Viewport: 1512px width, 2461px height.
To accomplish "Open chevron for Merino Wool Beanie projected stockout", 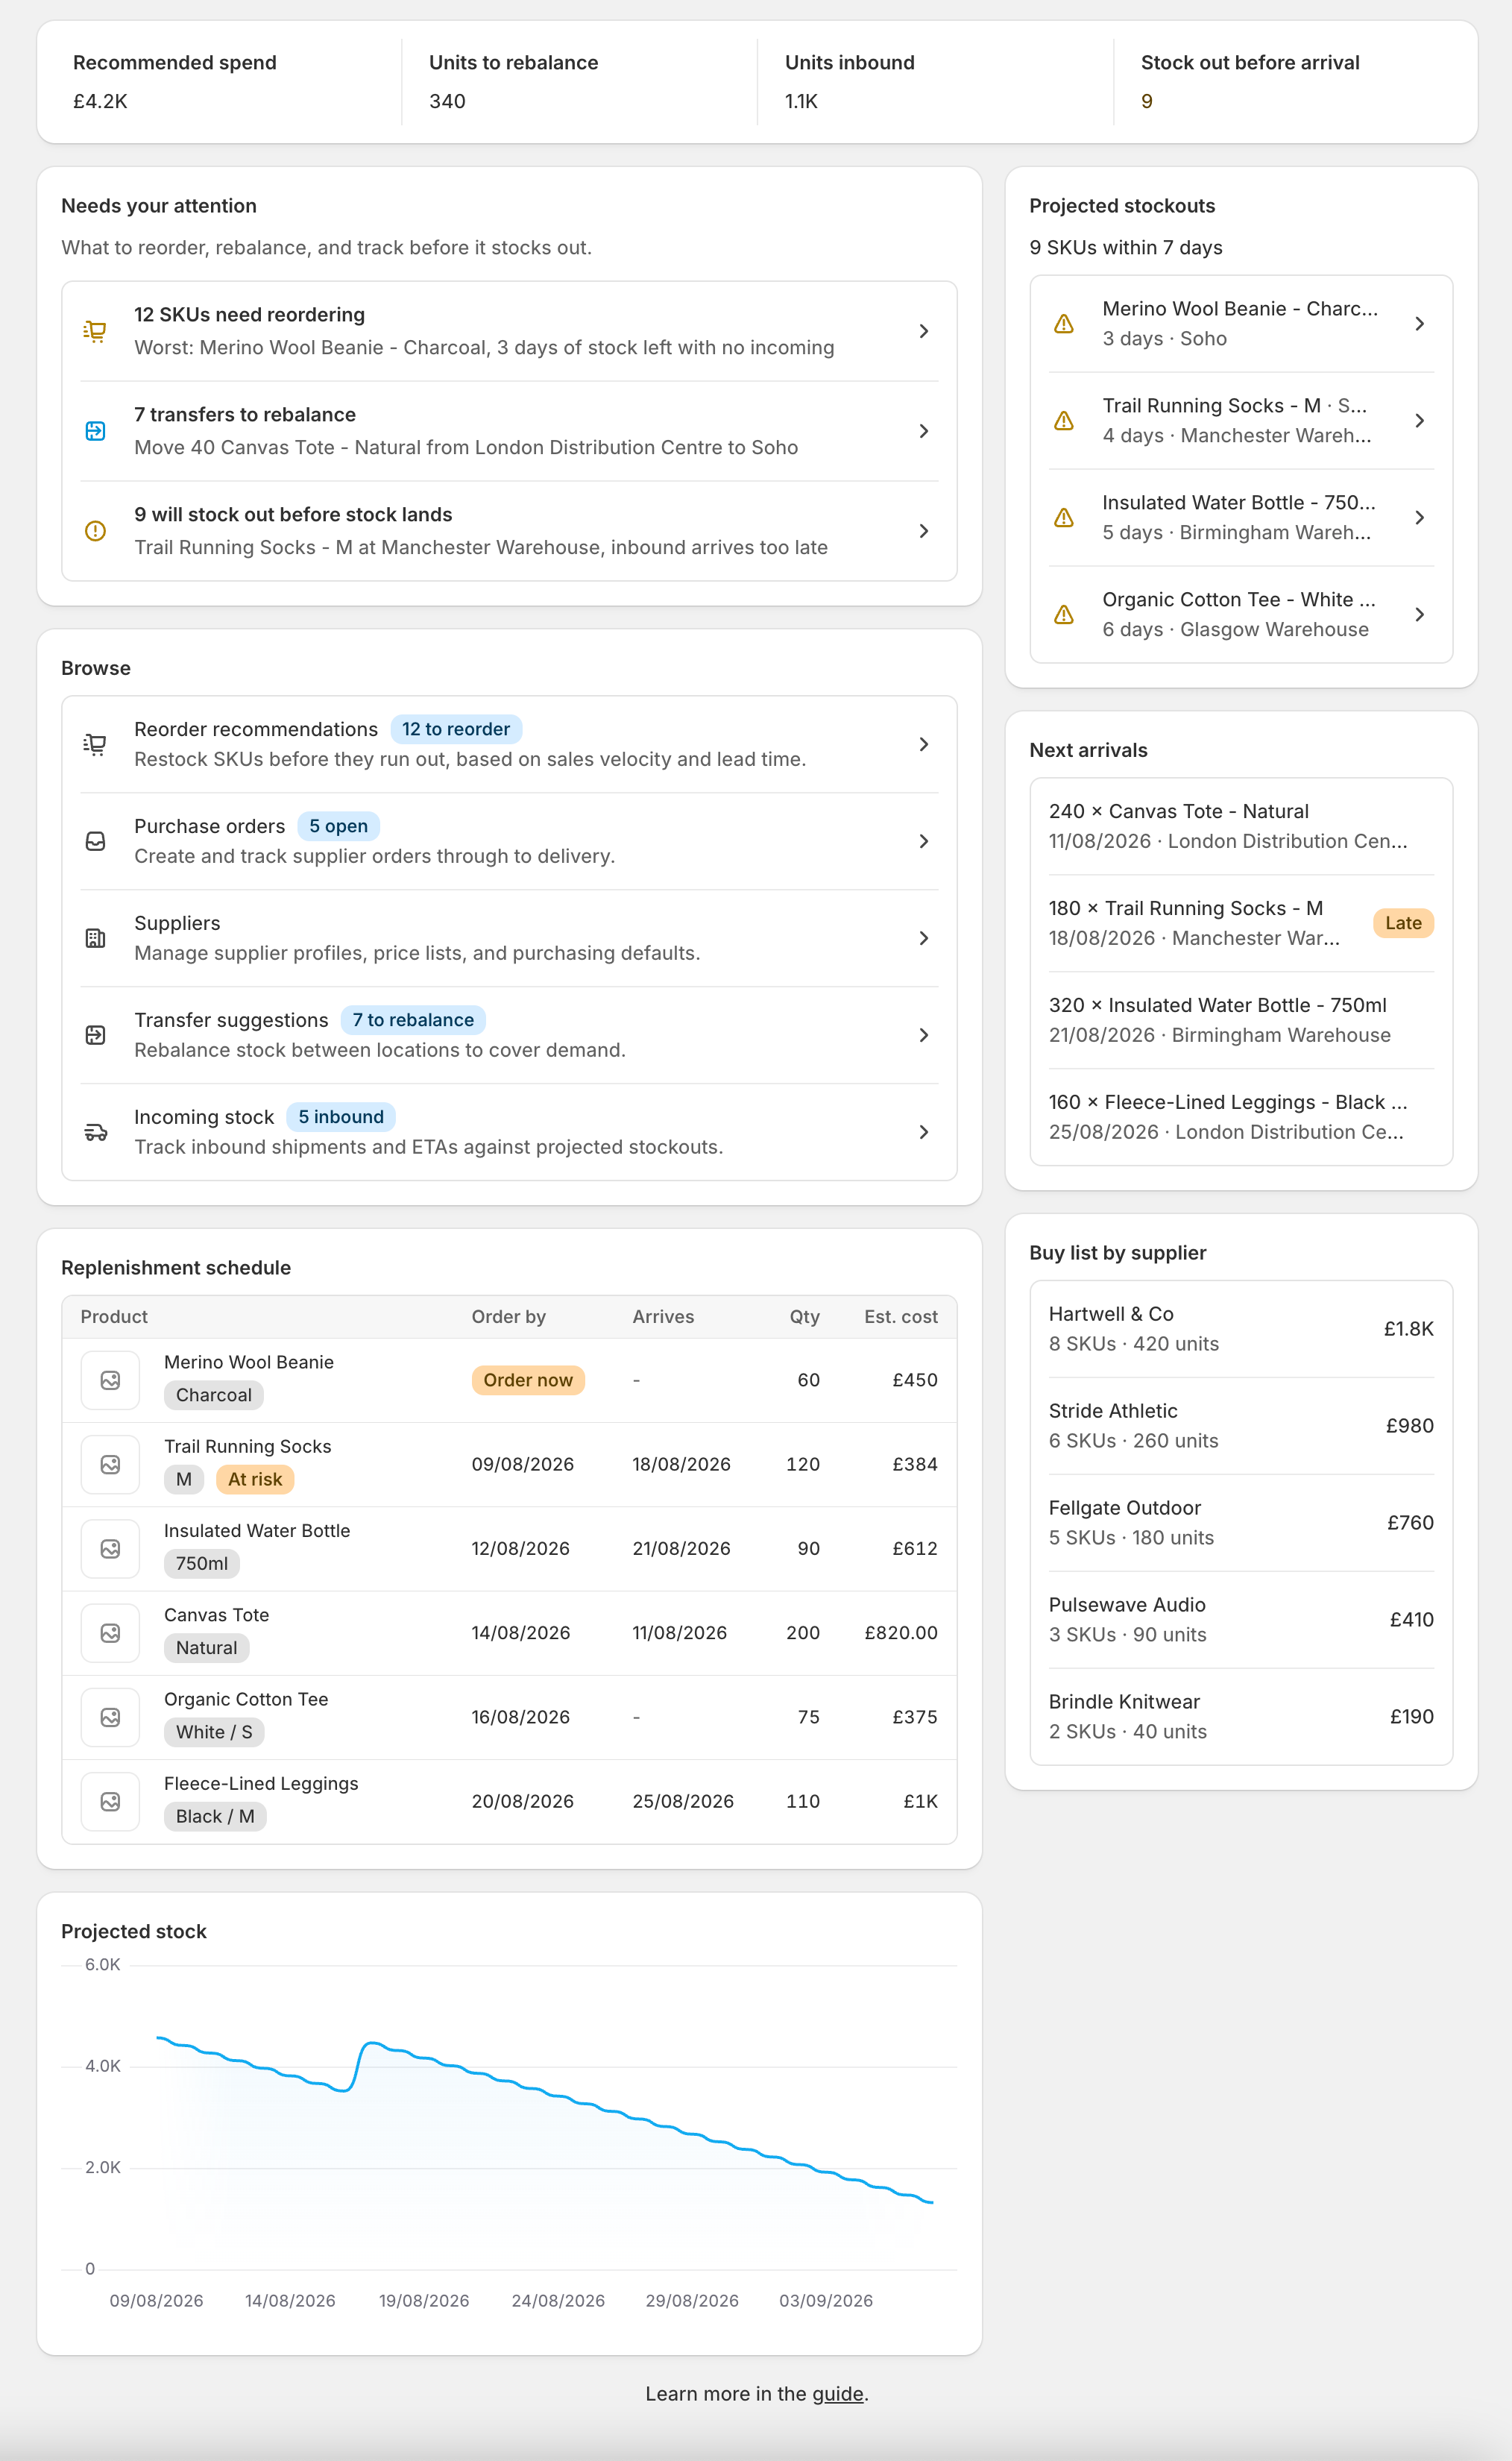I will coord(1419,324).
